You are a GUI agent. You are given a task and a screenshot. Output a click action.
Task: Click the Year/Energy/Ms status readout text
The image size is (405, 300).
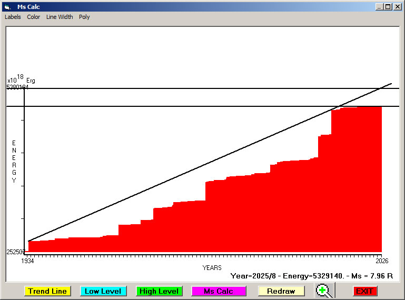click(312, 276)
